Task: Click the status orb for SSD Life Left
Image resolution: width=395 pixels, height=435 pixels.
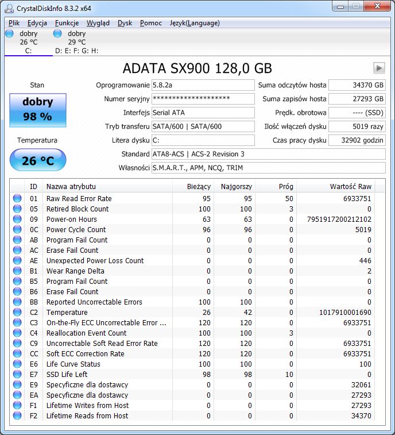Action: click(17, 374)
